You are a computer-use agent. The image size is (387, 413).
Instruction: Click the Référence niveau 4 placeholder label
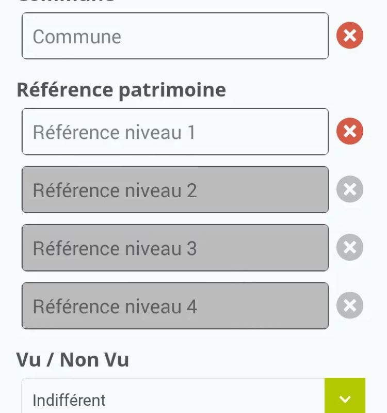pos(115,306)
